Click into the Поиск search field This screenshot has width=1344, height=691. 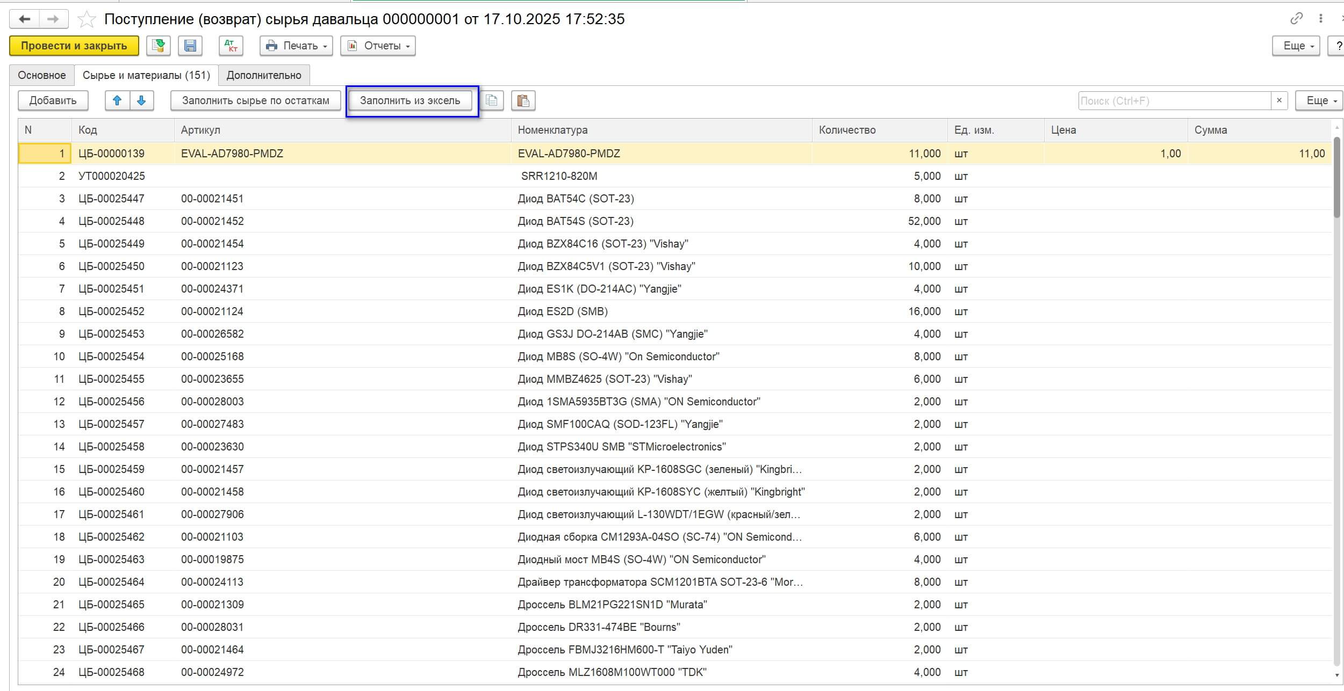[1174, 100]
